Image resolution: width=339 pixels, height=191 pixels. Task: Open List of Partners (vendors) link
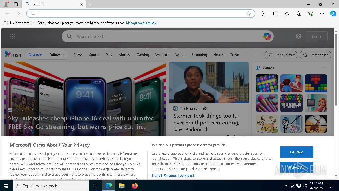click(173, 175)
